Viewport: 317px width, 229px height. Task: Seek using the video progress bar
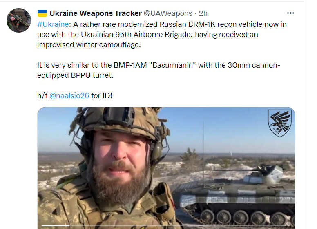click(x=166, y=225)
